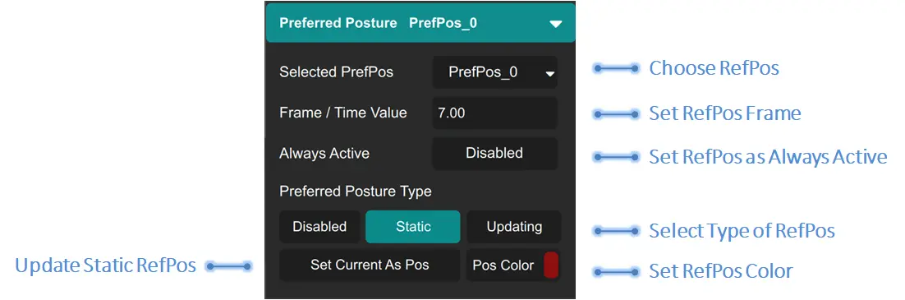Click the Set RefPos Frame annotation
The image size is (905, 300).
tap(725, 113)
